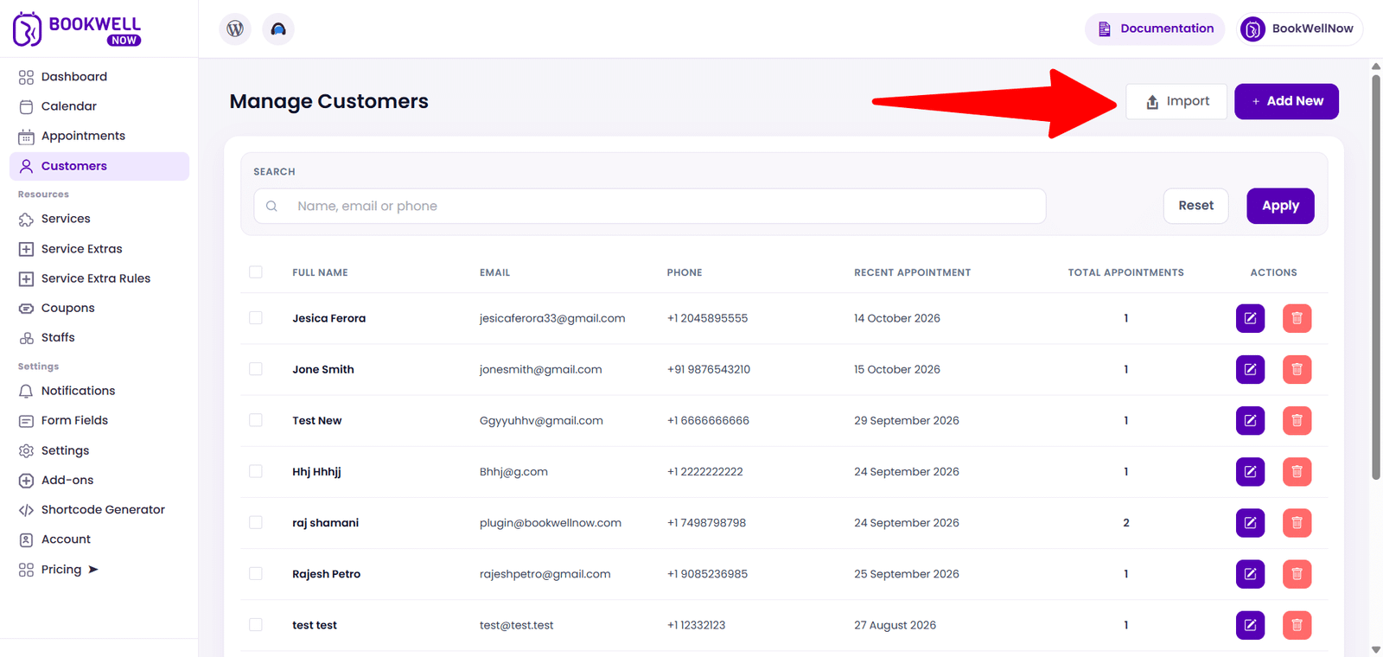Select the header select-all checkbox
Image resolution: width=1383 pixels, height=657 pixels.
pos(256,271)
